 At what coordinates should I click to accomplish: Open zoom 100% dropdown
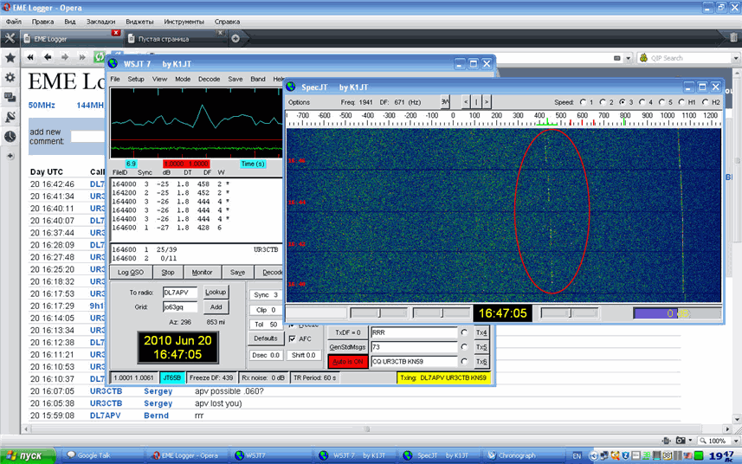(736, 441)
